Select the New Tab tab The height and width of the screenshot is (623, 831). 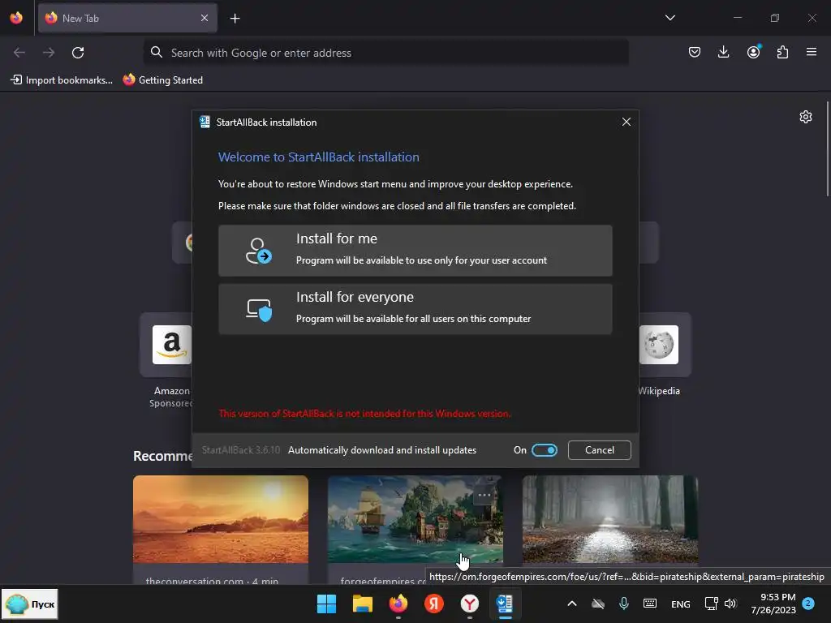pyautogui.click(x=127, y=18)
